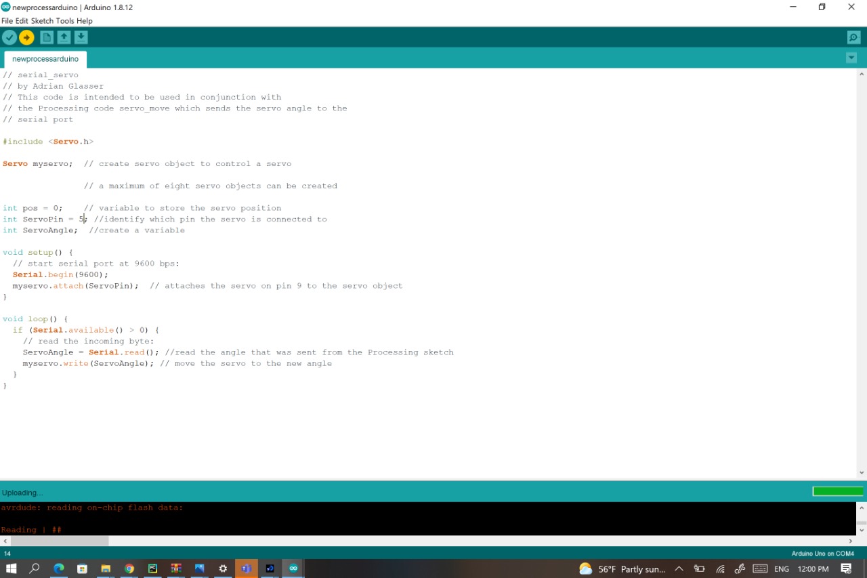Click the Upload sketch arrow button
The height and width of the screenshot is (578, 867).
point(27,38)
